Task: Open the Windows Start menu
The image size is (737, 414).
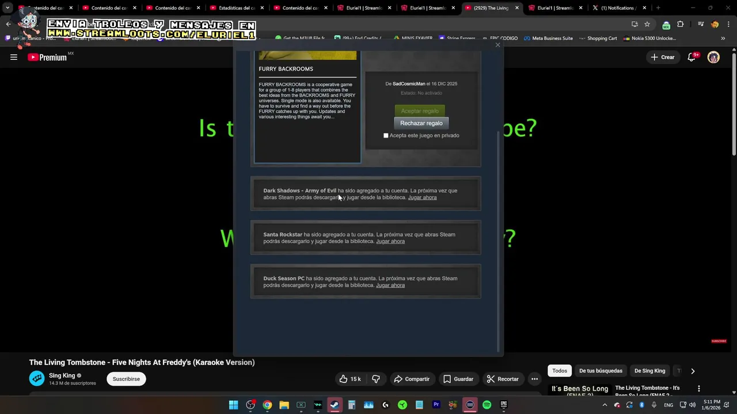Action: point(233,405)
